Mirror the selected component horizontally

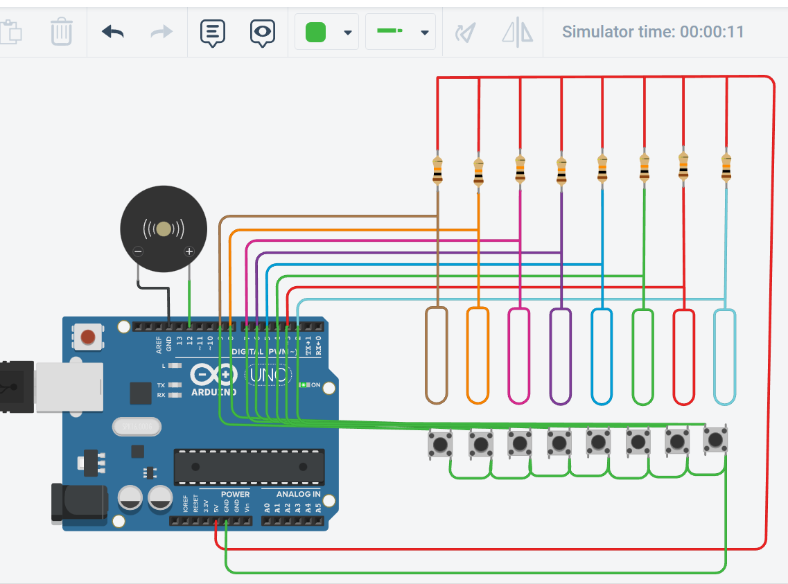coord(516,31)
